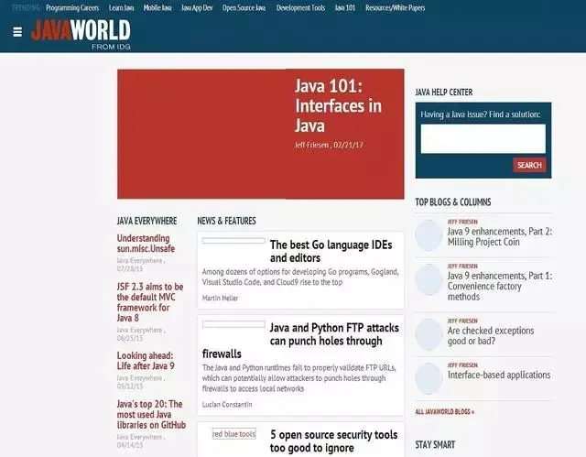
Task: Open Java 101: Interfaces in Java article
Action: pyautogui.click(x=338, y=105)
